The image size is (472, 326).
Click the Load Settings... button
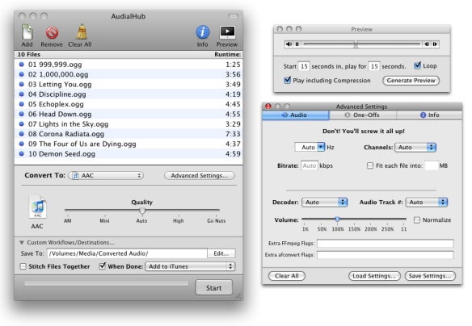374,276
